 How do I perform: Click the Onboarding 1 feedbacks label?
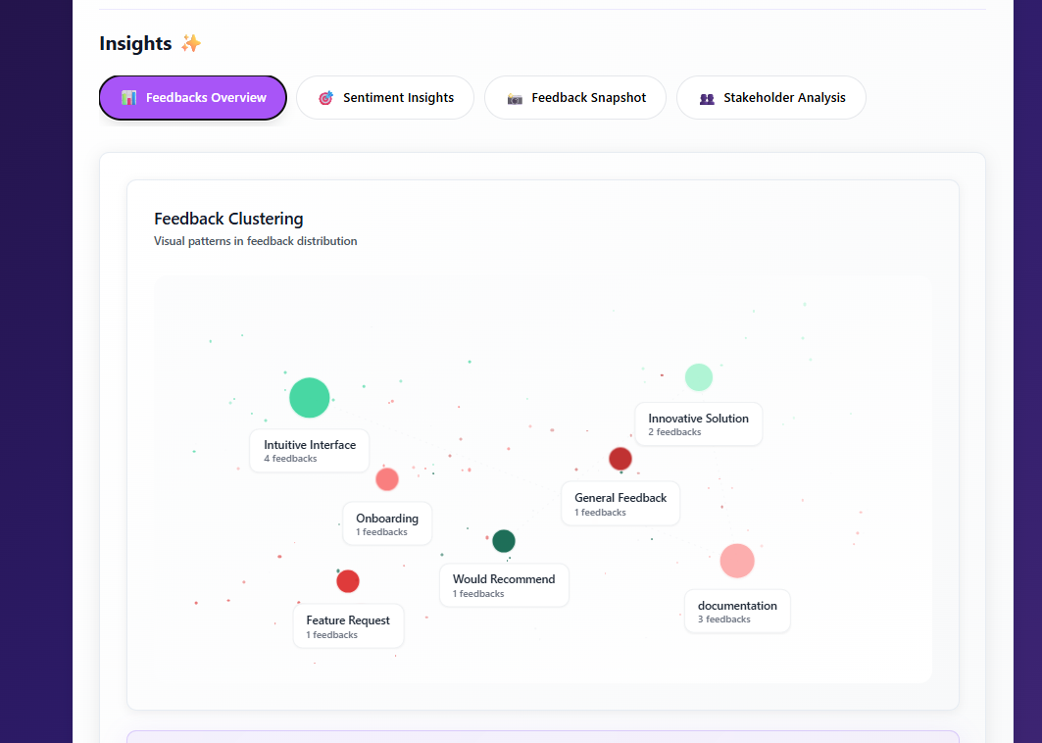click(387, 524)
